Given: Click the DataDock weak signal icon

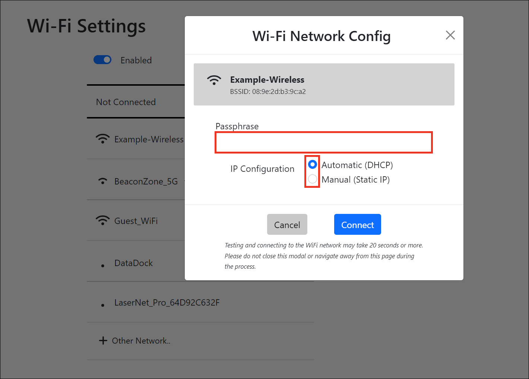Looking at the screenshot, I should coord(103,265).
